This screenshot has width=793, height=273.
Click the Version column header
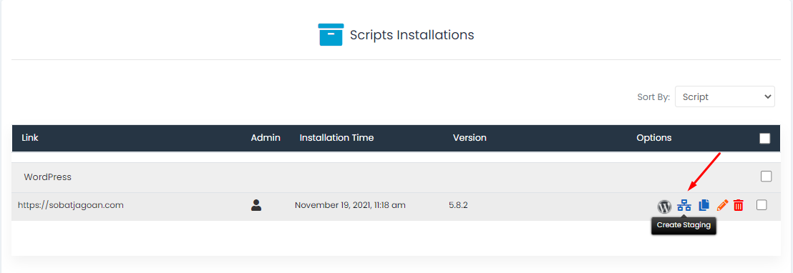(x=470, y=138)
